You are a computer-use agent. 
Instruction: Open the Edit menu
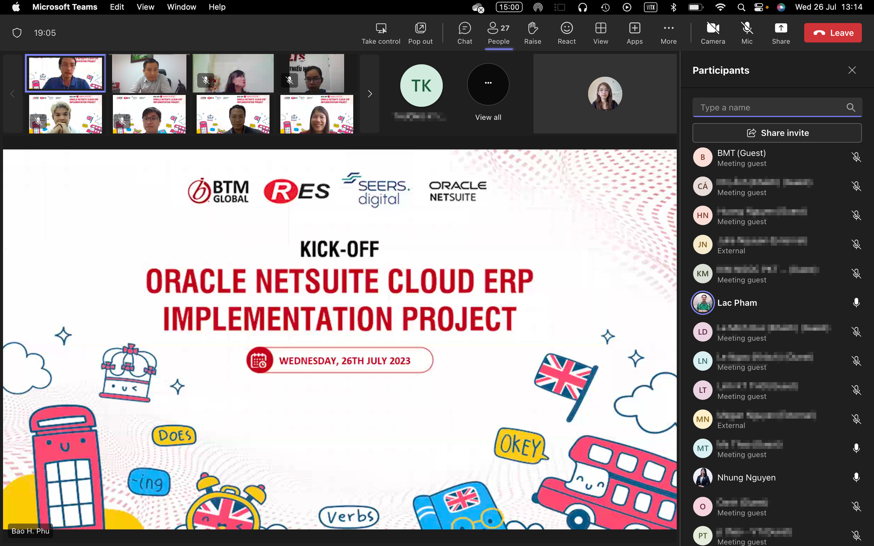point(117,7)
